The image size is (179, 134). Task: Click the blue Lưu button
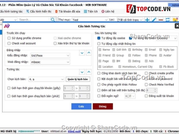81,106
